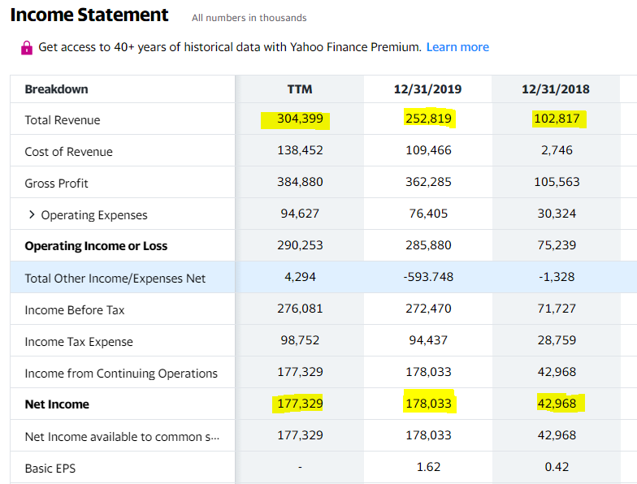Click the Cost of Revenue row label
Image resolution: width=637 pixels, height=484 pixels.
(x=68, y=152)
